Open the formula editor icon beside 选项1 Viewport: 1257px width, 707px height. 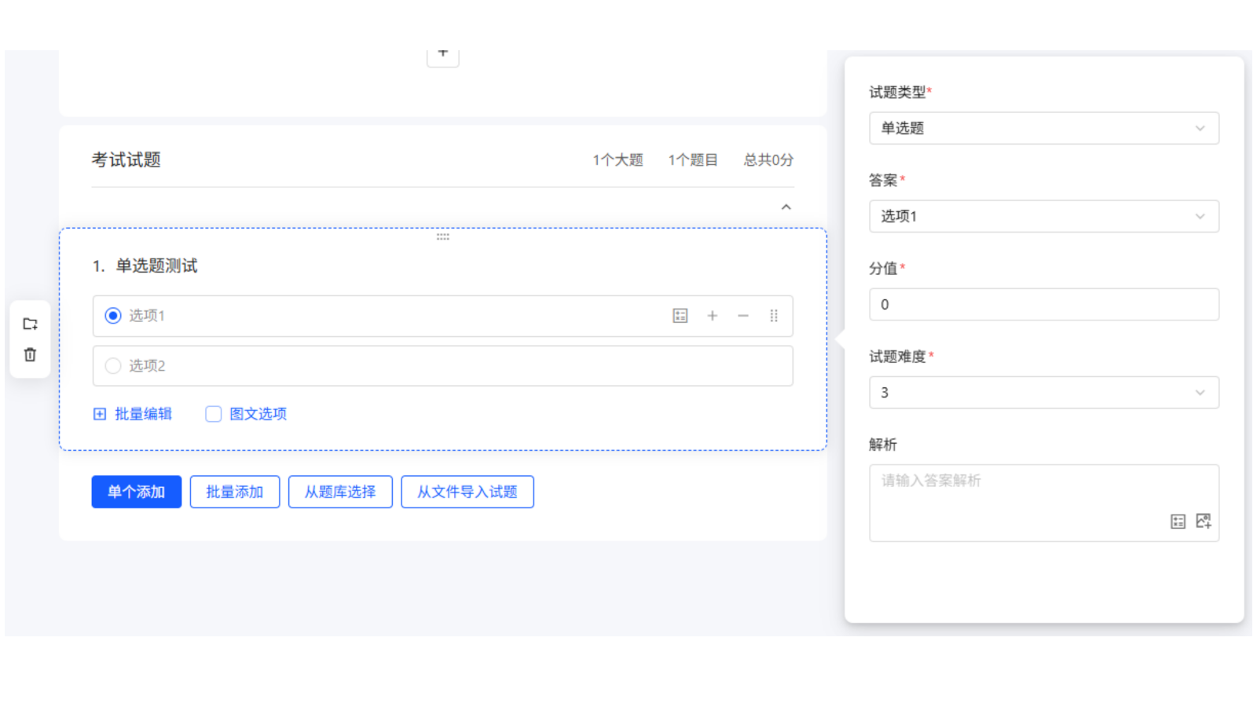(680, 316)
